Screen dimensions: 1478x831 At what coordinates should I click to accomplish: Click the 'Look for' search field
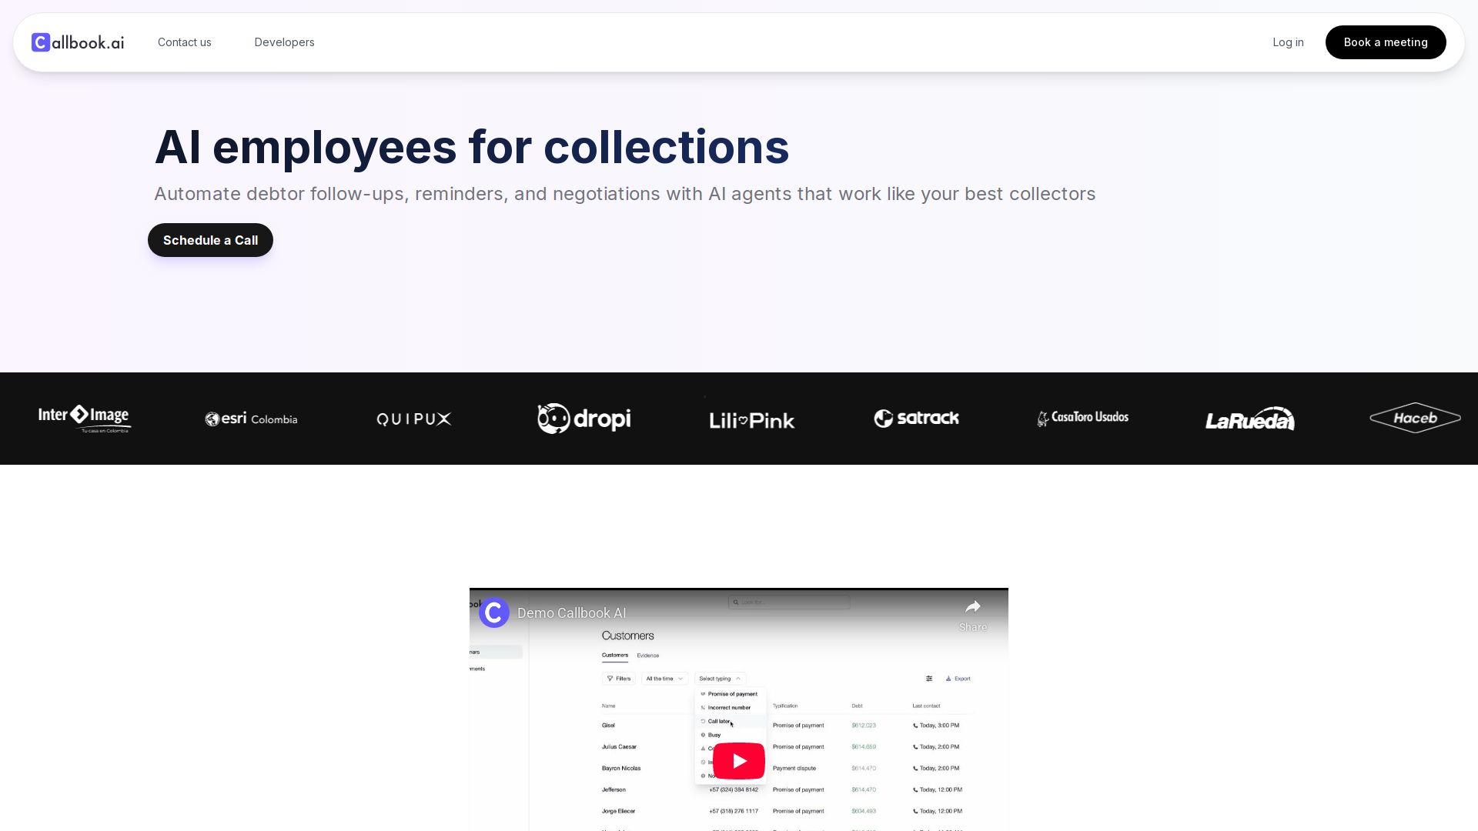click(790, 602)
